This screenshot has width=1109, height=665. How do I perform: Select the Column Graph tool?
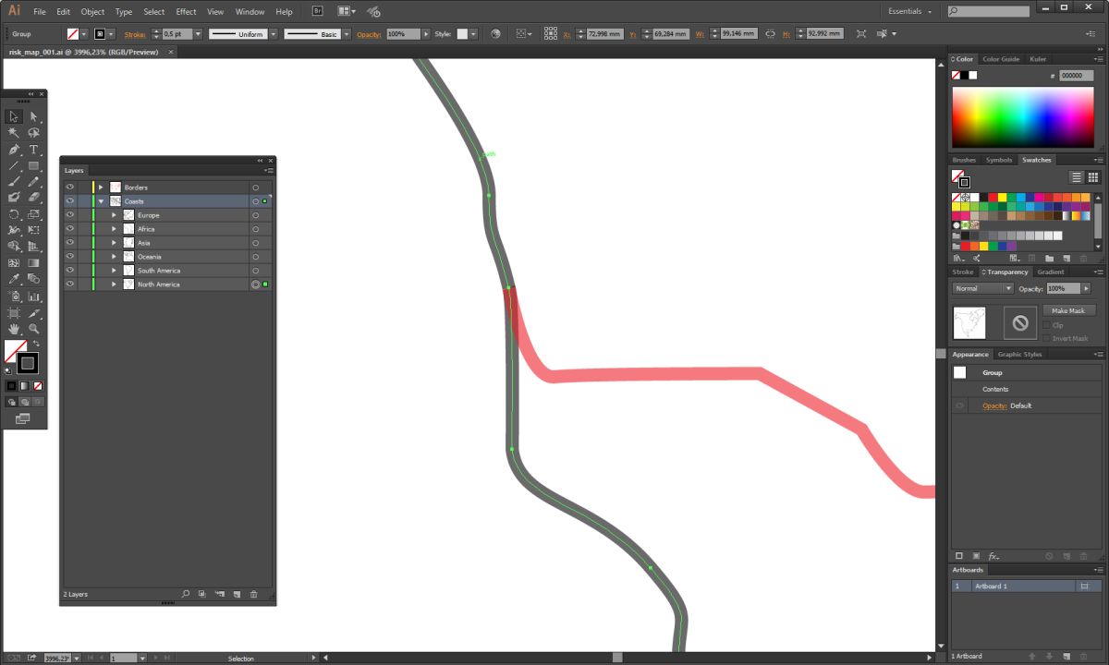click(34, 296)
